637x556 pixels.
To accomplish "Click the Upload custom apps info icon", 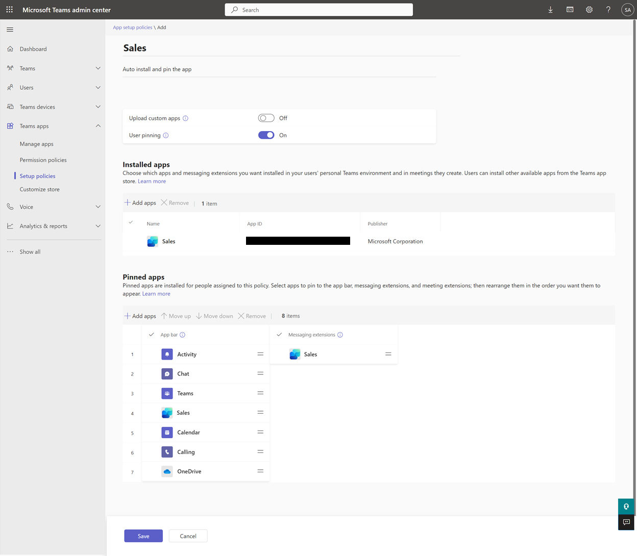I will pos(185,118).
